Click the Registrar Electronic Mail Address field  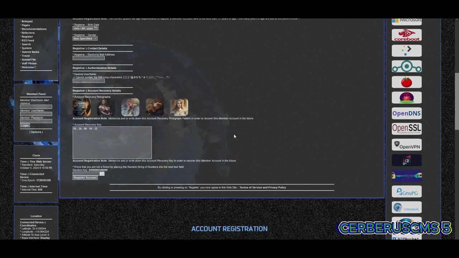(89, 58)
